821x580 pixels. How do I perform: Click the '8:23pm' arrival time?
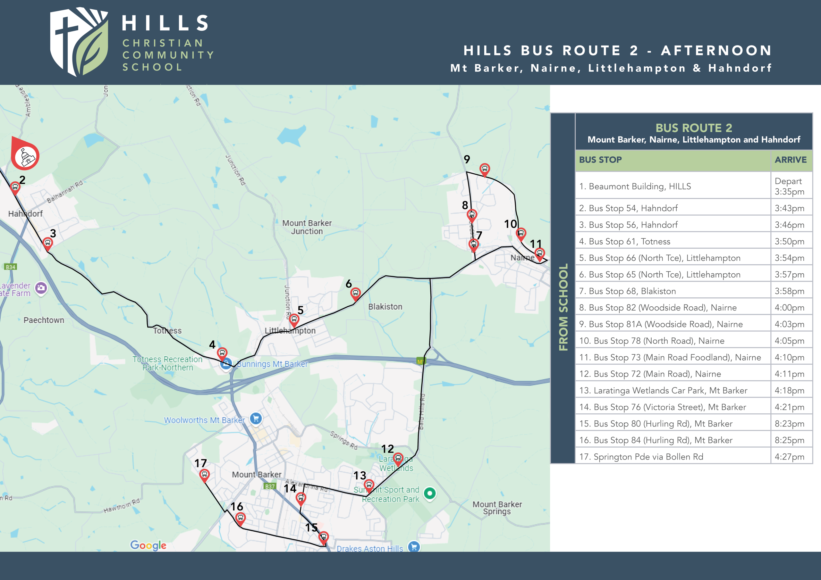tap(789, 424)
